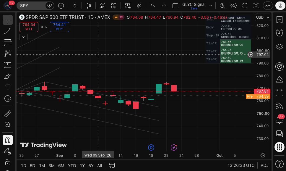Open the layout setup square selector

[x=175, y=6]
